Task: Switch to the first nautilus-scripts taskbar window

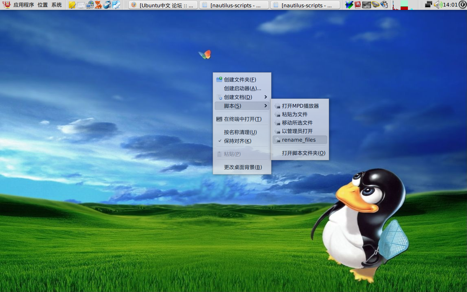Action: click(234, 5)
